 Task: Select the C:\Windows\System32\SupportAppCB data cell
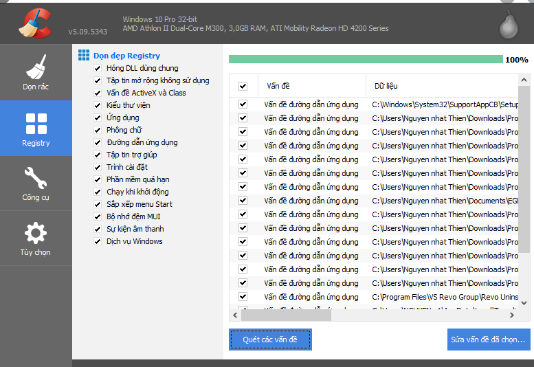(x=445, y=104)
